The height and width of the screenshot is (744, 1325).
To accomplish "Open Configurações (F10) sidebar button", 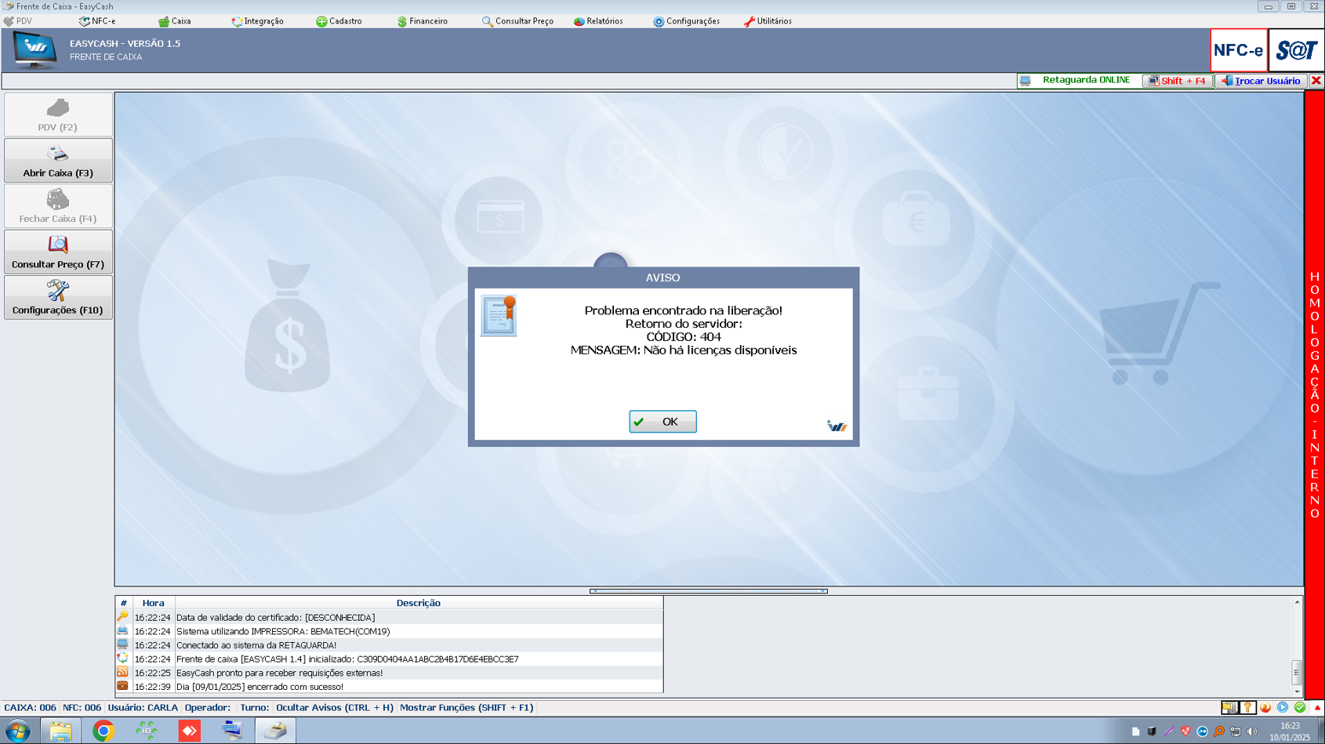I will pyautogui.click(x=58, y=298).
